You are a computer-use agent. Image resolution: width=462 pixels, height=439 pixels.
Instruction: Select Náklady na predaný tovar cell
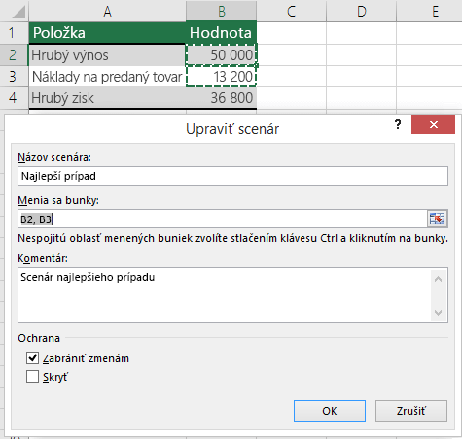pos(107,77)
